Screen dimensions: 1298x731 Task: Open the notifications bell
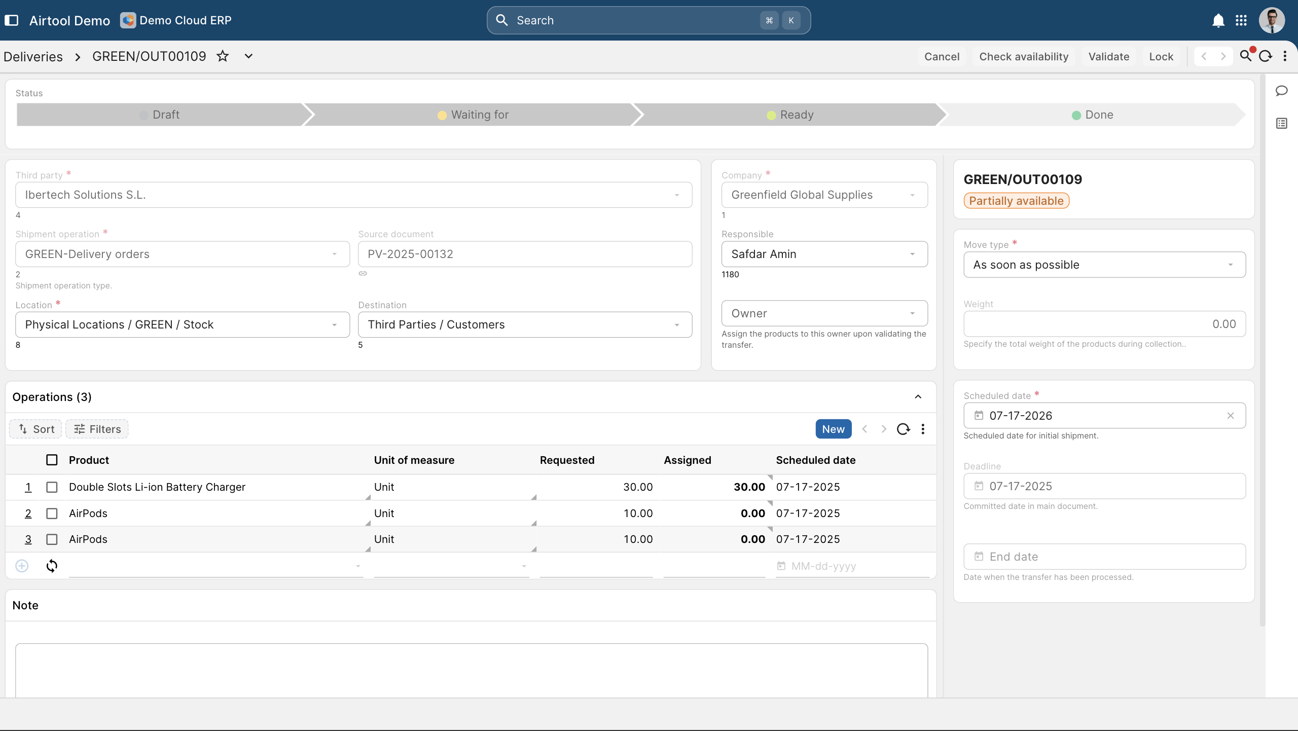point(1218,20)
